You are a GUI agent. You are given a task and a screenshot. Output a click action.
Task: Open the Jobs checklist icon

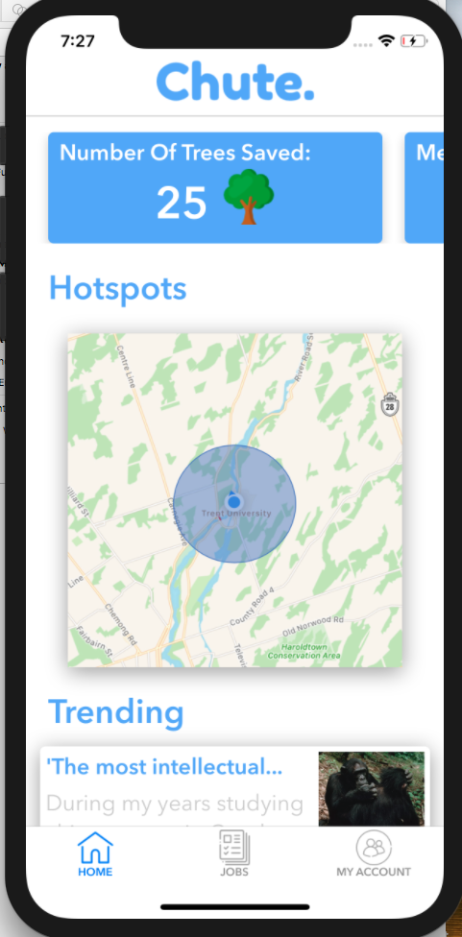click(234, 848)
